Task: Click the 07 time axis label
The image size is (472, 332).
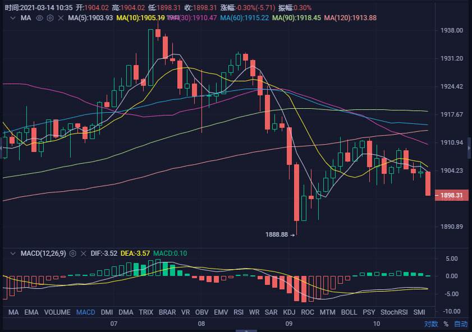Action: (113, 324)
